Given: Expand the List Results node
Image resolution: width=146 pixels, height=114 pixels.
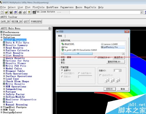Looking at the screenshot, I should [4, 56].
